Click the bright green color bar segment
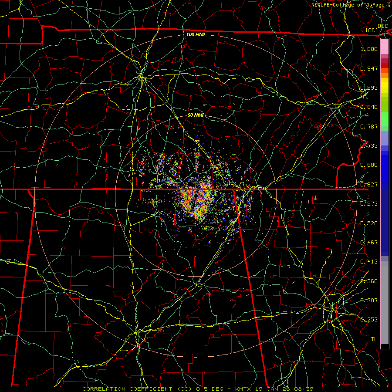 pyautogui.click(x=385, y=119)
